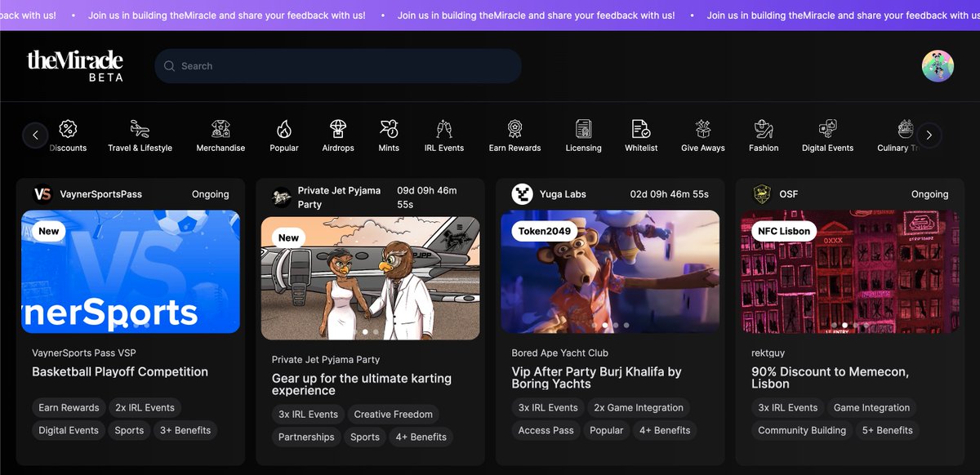
Task: Click the Yuga Labs skull logo
Action: click(x=522, y=194)
